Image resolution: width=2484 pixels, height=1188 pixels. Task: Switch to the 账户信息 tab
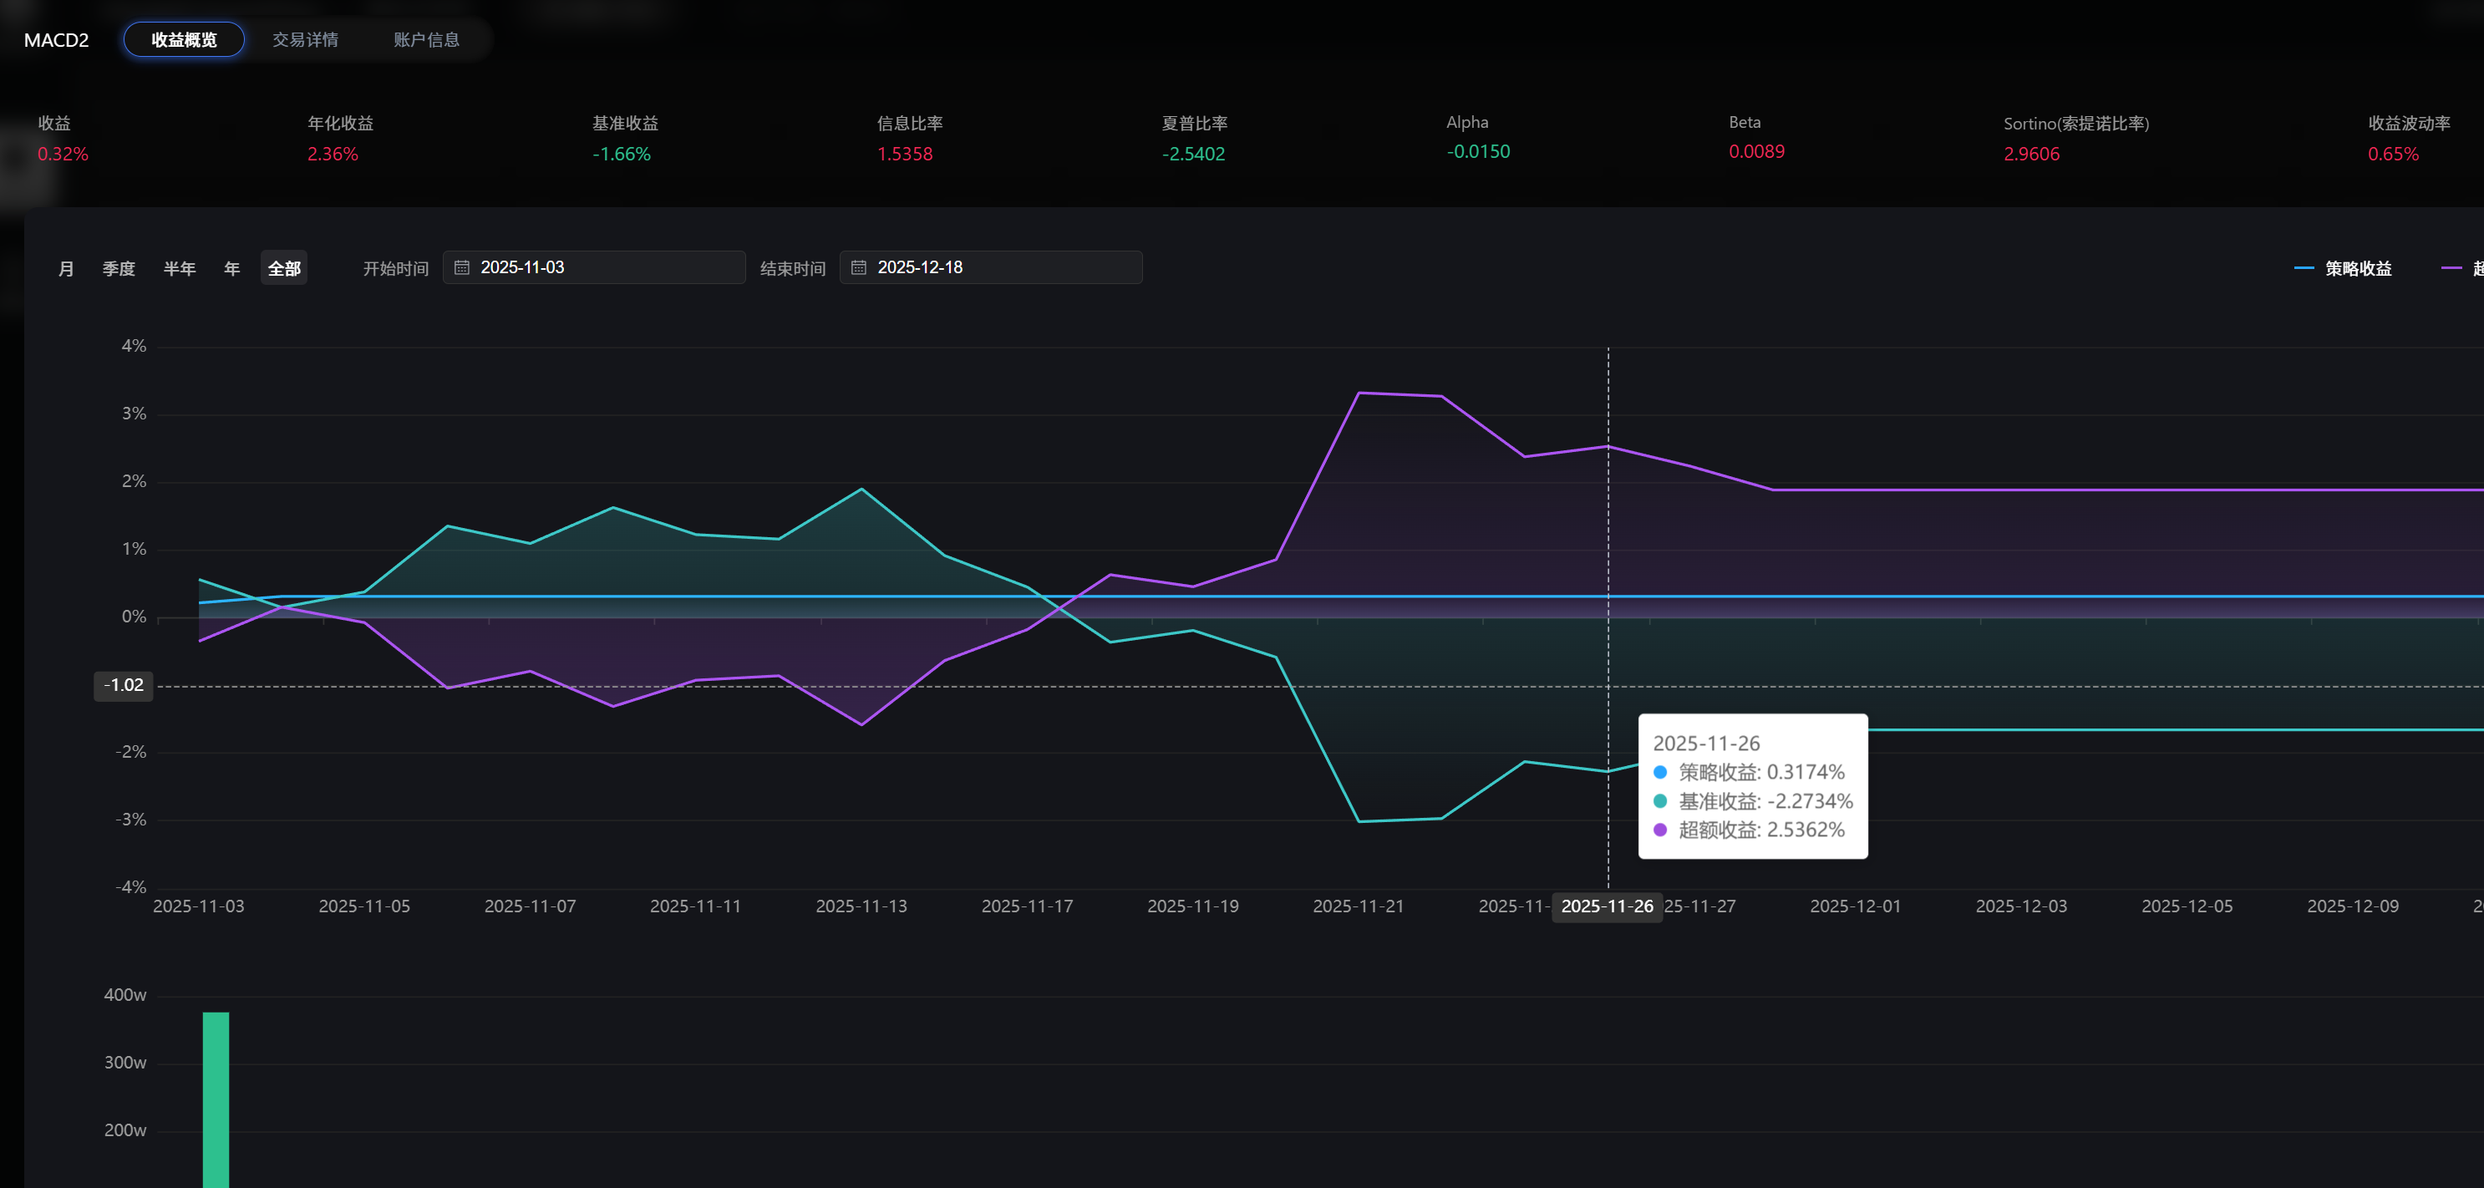coord(426,39)
